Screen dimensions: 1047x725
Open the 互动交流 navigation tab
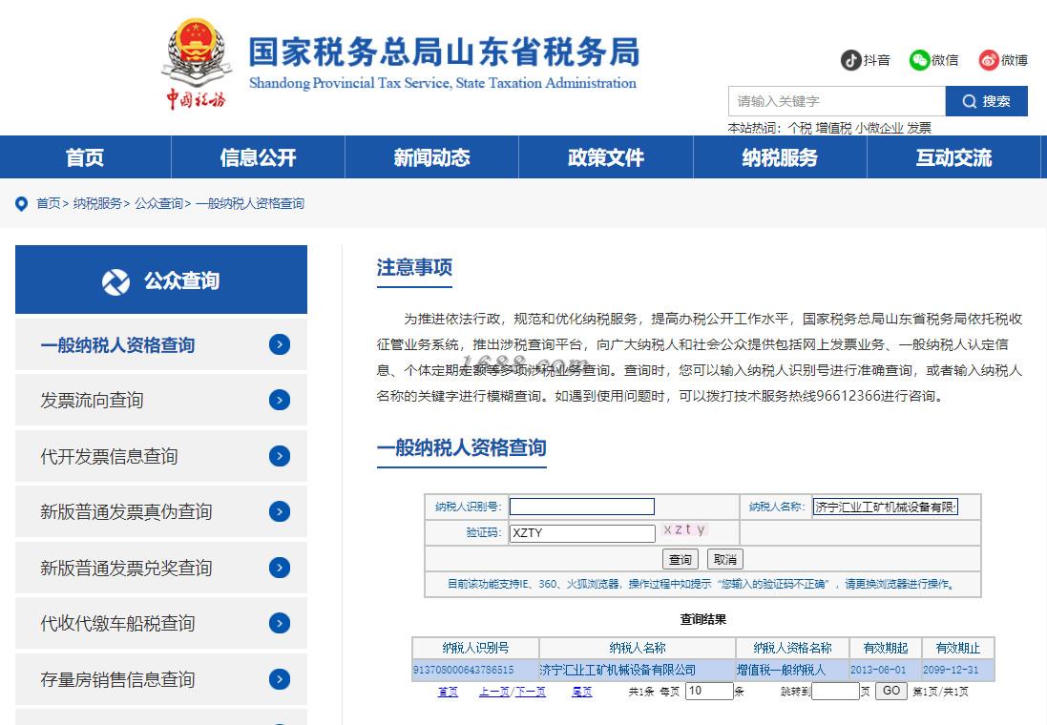tap(953, 157)
